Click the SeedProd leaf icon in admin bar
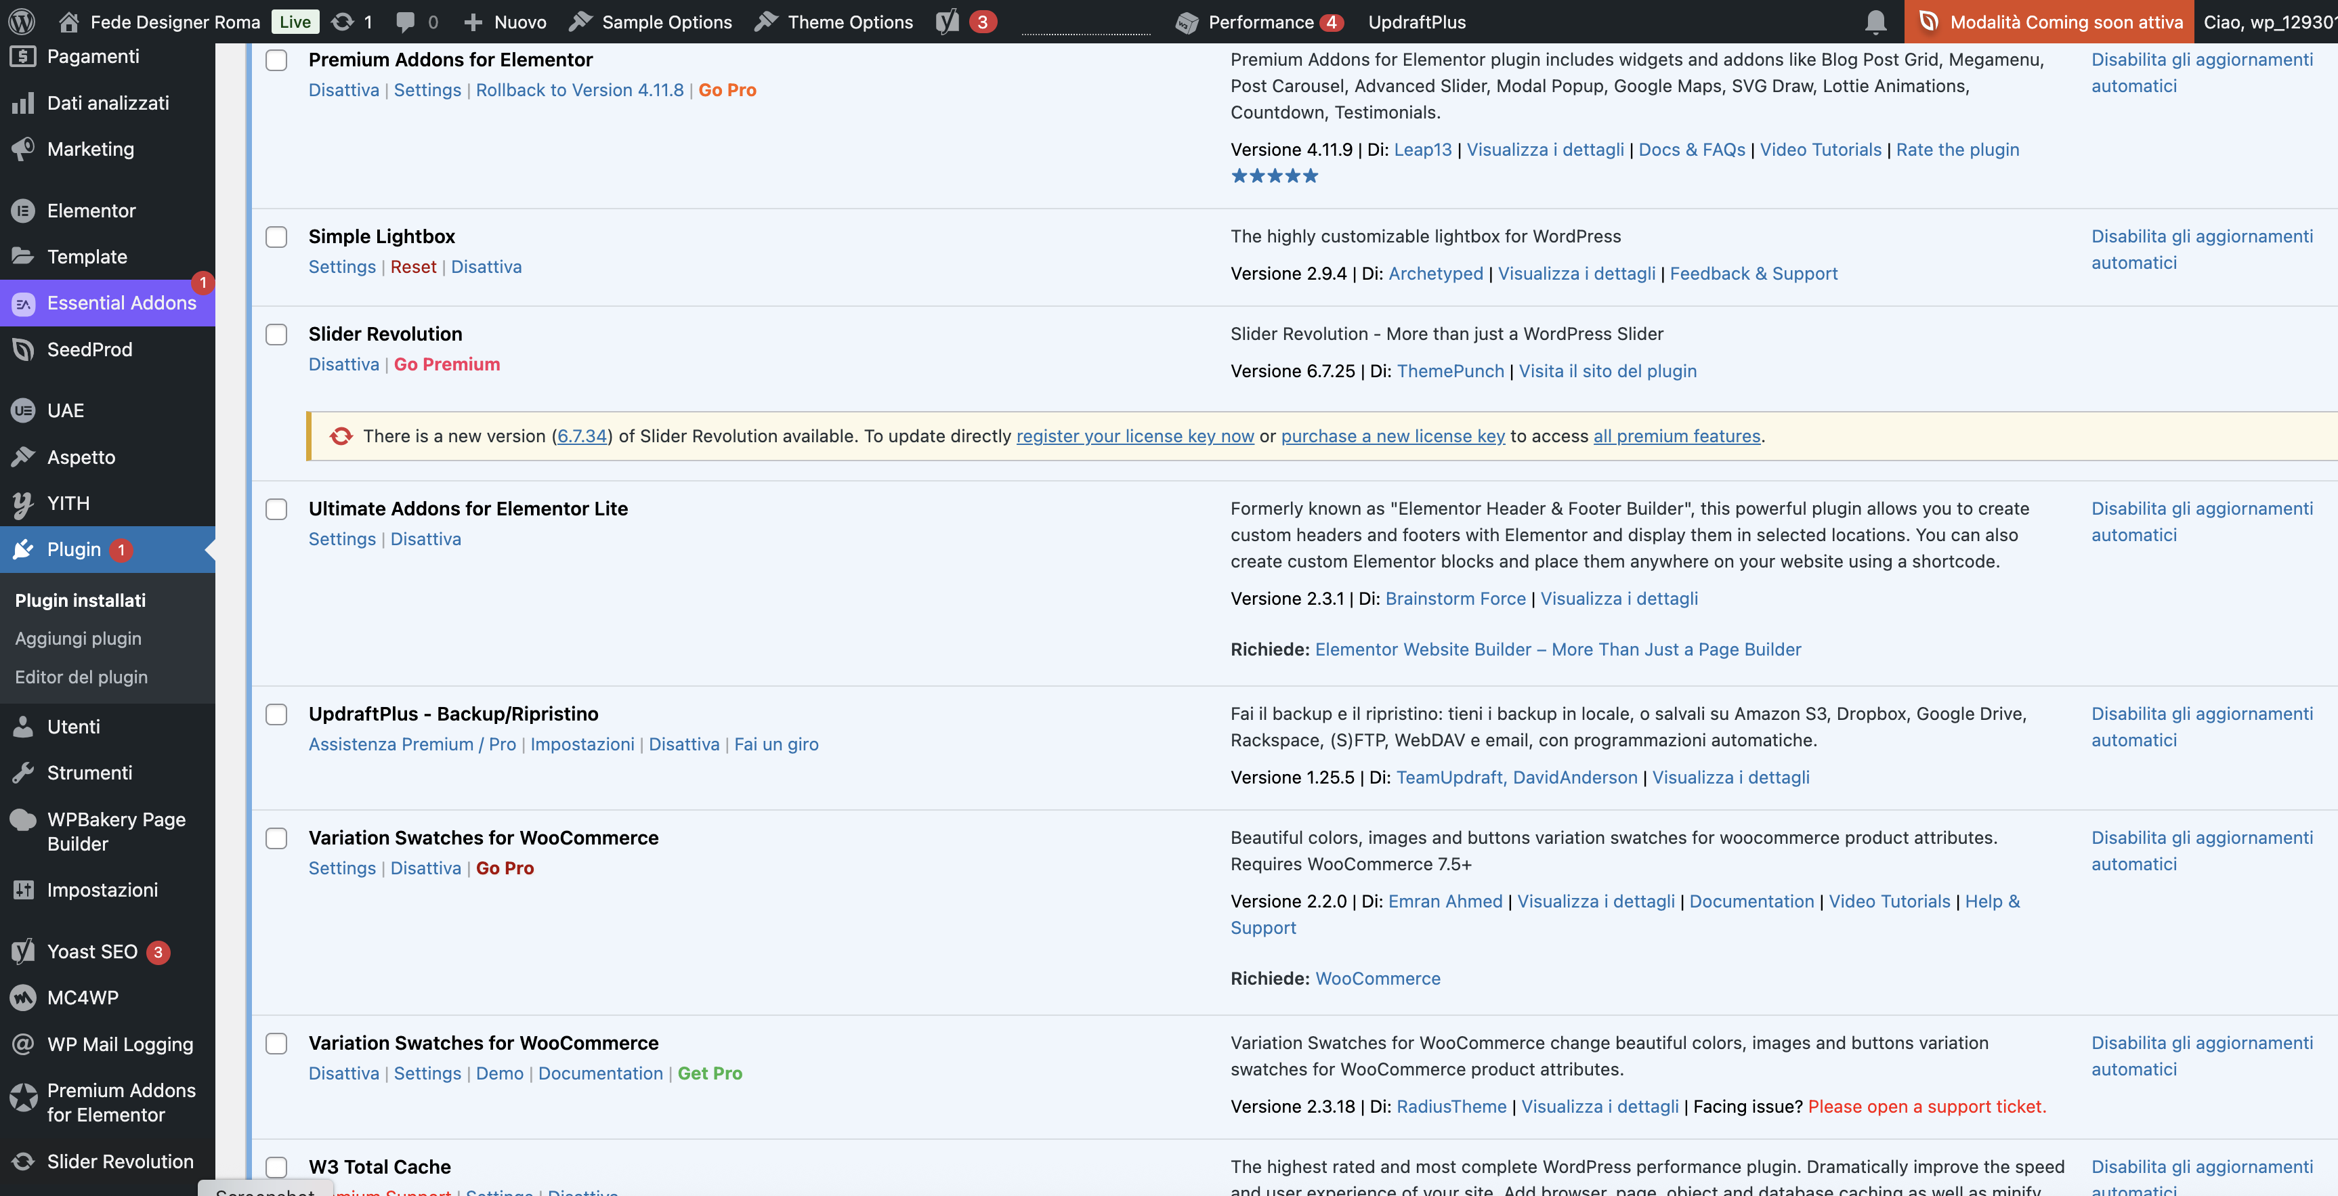This screenshot has width=2338, height=1196. tap(1929, 22)
